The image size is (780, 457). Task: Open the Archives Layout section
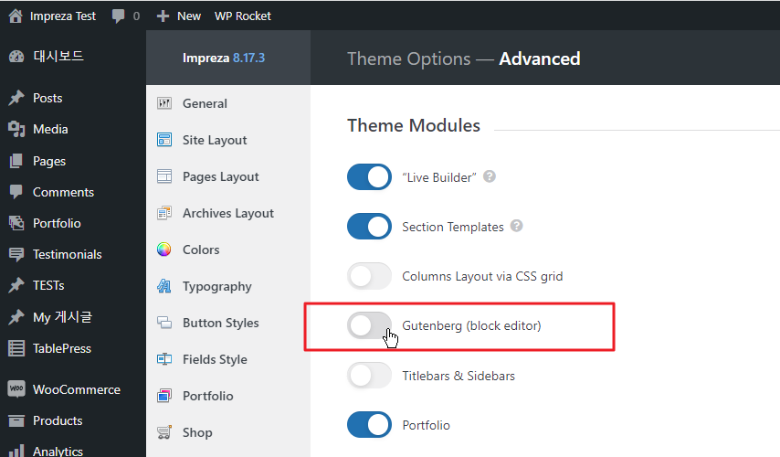coord(227,213)
